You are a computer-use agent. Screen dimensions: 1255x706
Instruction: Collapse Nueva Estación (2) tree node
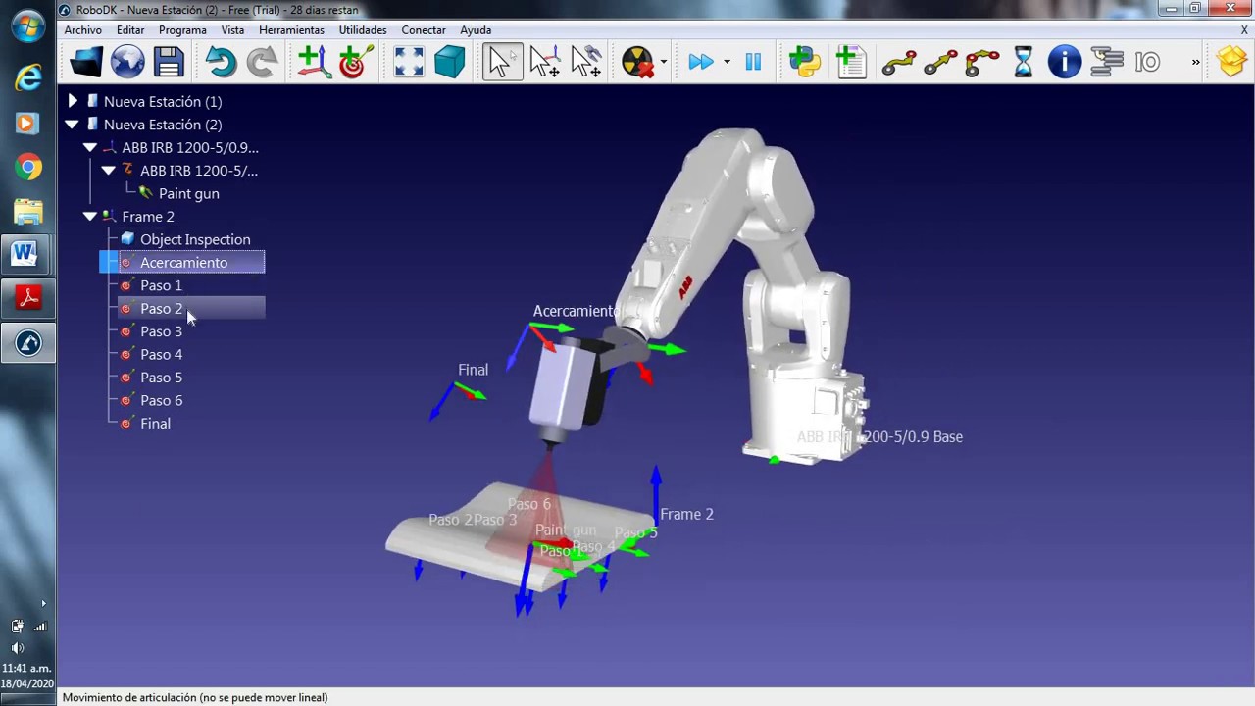(72, 125)
